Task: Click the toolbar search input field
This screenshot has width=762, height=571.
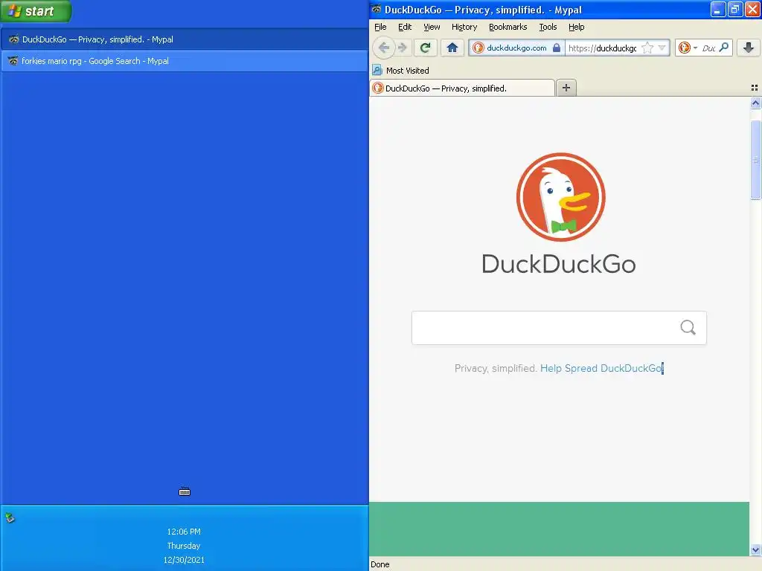Action: 708,48
